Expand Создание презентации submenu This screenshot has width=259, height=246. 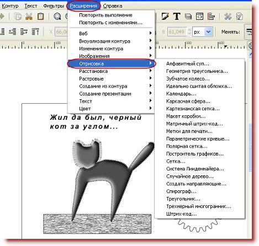(111, 94)
